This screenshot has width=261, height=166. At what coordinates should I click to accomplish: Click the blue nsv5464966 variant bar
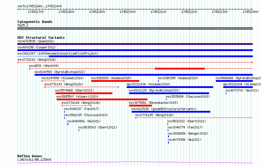tap(234, 81)
